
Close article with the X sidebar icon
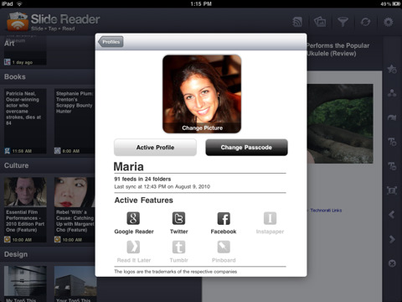coord(392,263)
